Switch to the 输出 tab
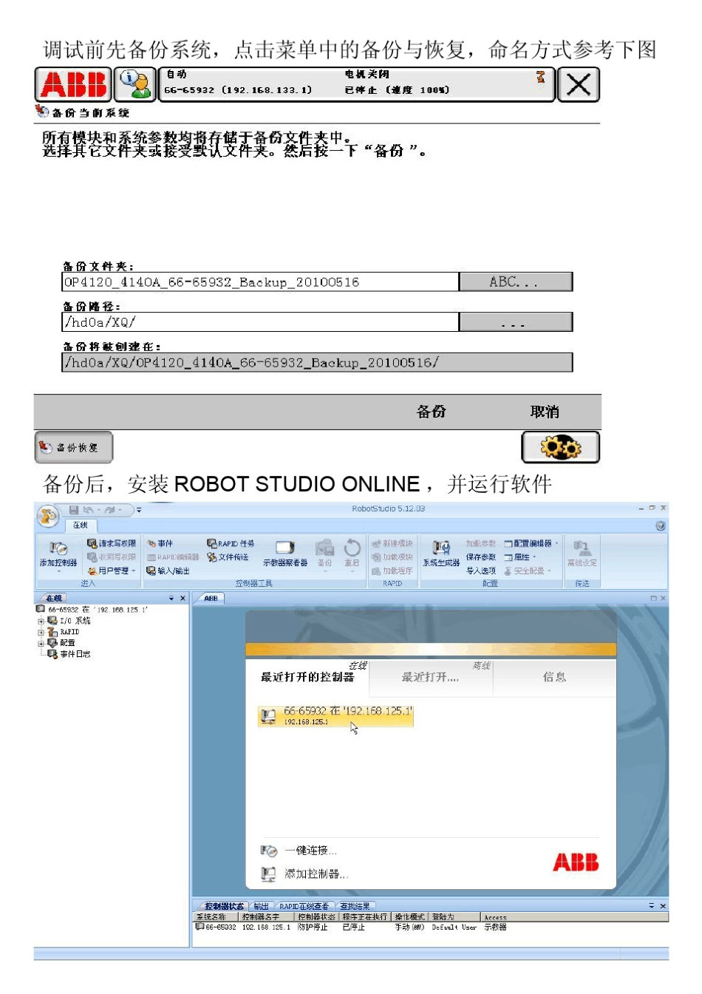This screenshot has width=702, height=994. [x=261, y=906]
